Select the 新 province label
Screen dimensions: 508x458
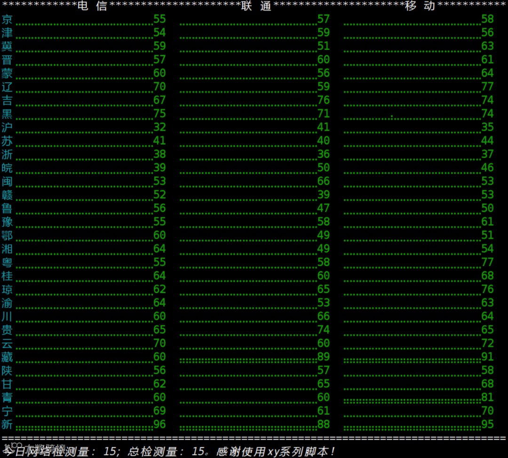click(7, 424)
